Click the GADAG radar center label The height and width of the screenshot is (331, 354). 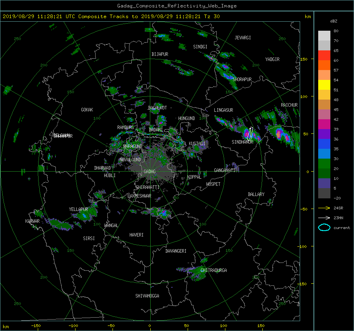(149, 172)
